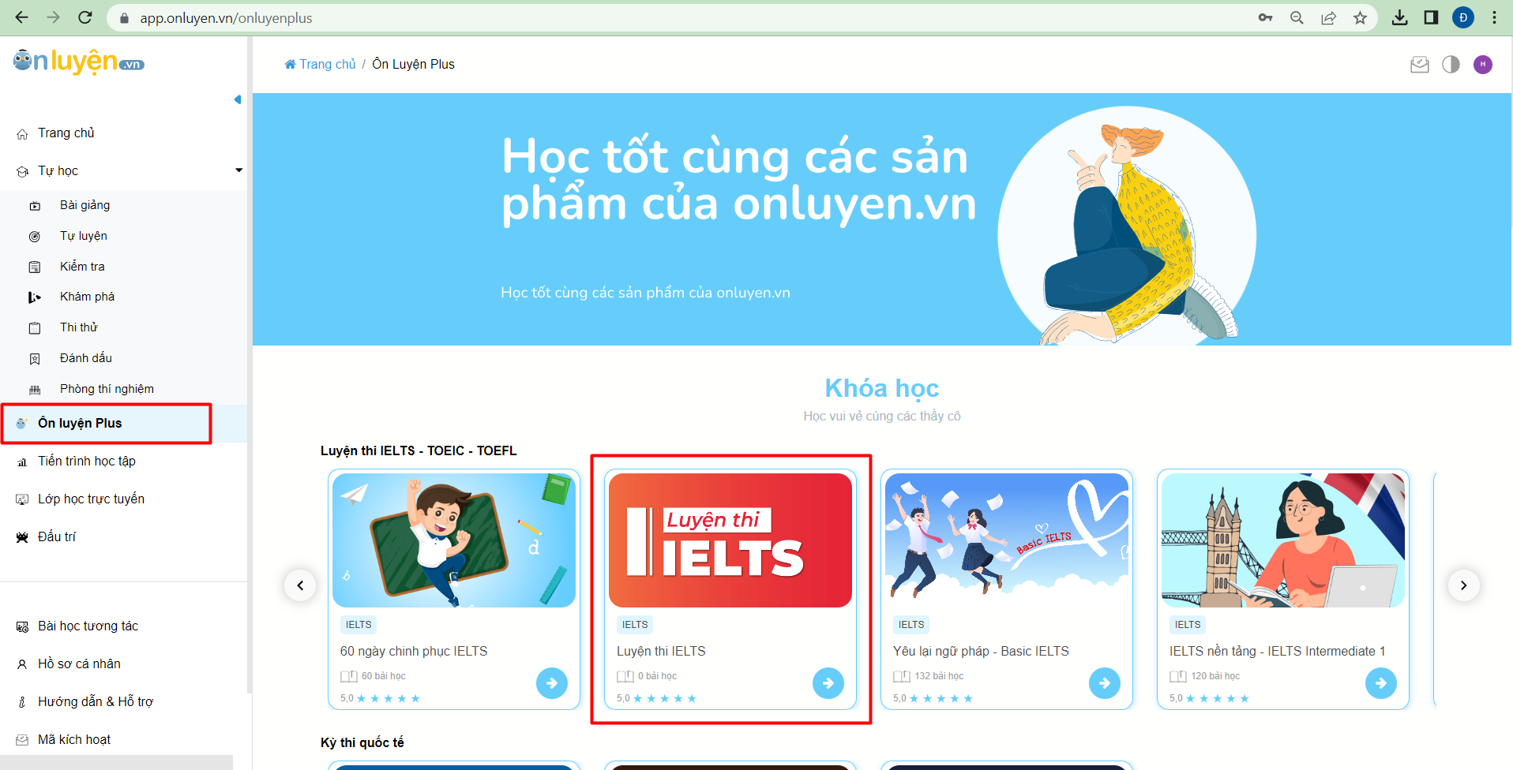Click arrow button on IELTS nền tảng card
Image resolution: width=1513 pixels, height=770 pixels.
tap(1381, 683)
